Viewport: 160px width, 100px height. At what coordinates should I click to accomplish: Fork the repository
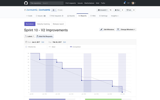coord(129,10)
